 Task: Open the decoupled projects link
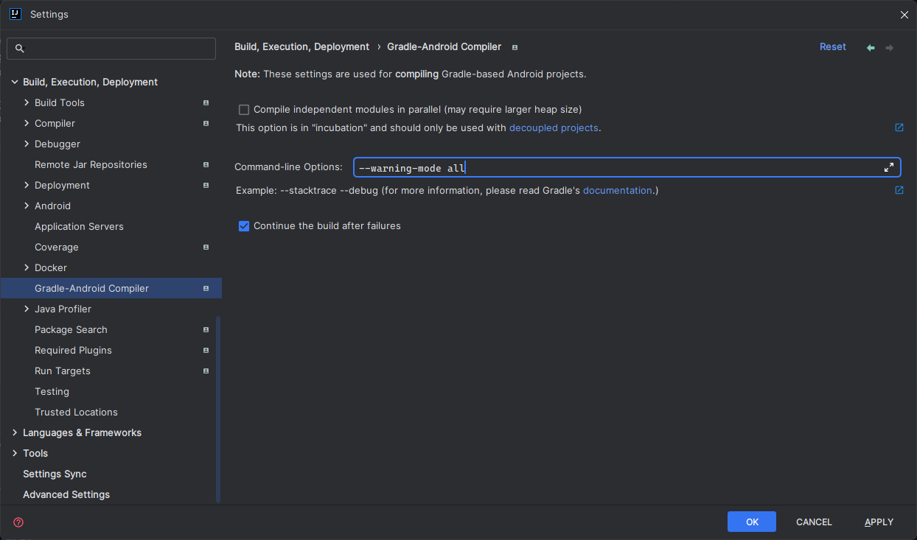point(554,127)
